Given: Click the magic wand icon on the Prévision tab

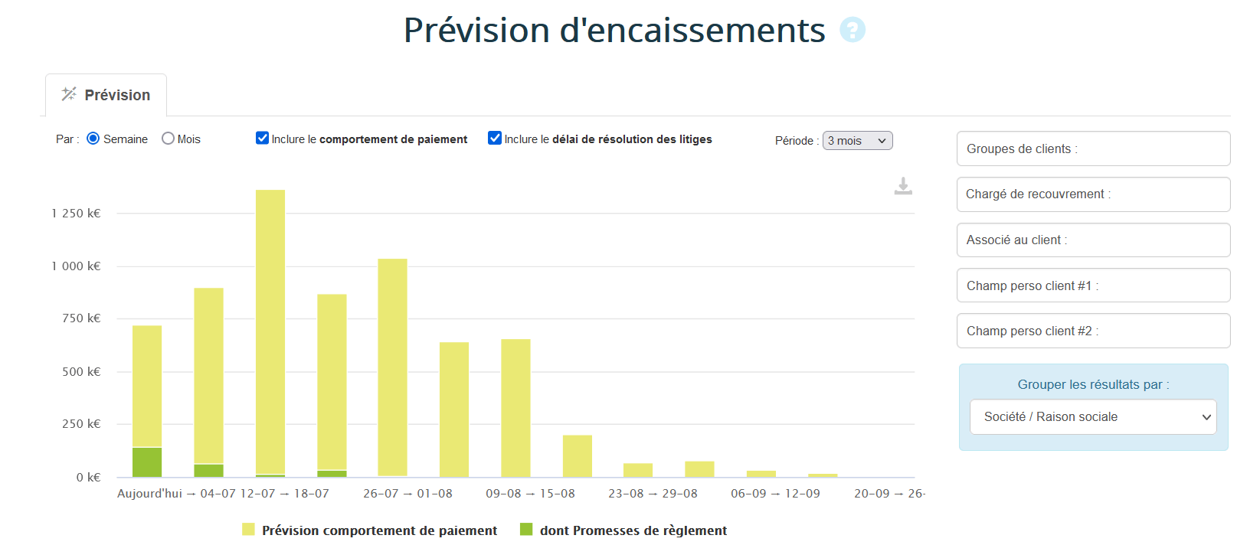Looking at the screenshot, I should coord(69,94).
